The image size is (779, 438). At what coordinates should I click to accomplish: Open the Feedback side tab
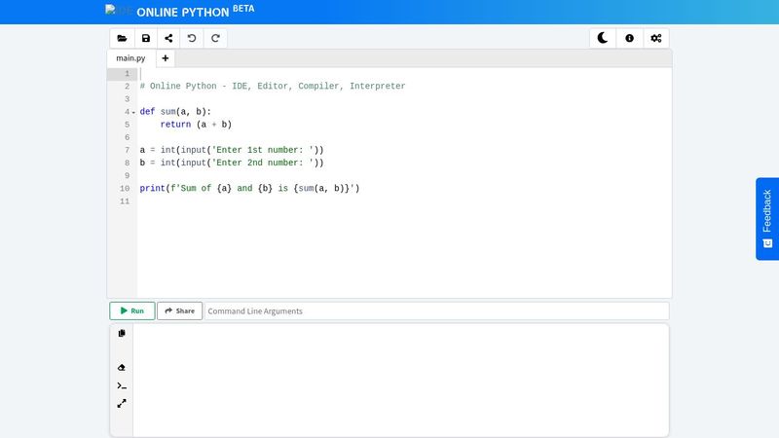click(767, 218)
